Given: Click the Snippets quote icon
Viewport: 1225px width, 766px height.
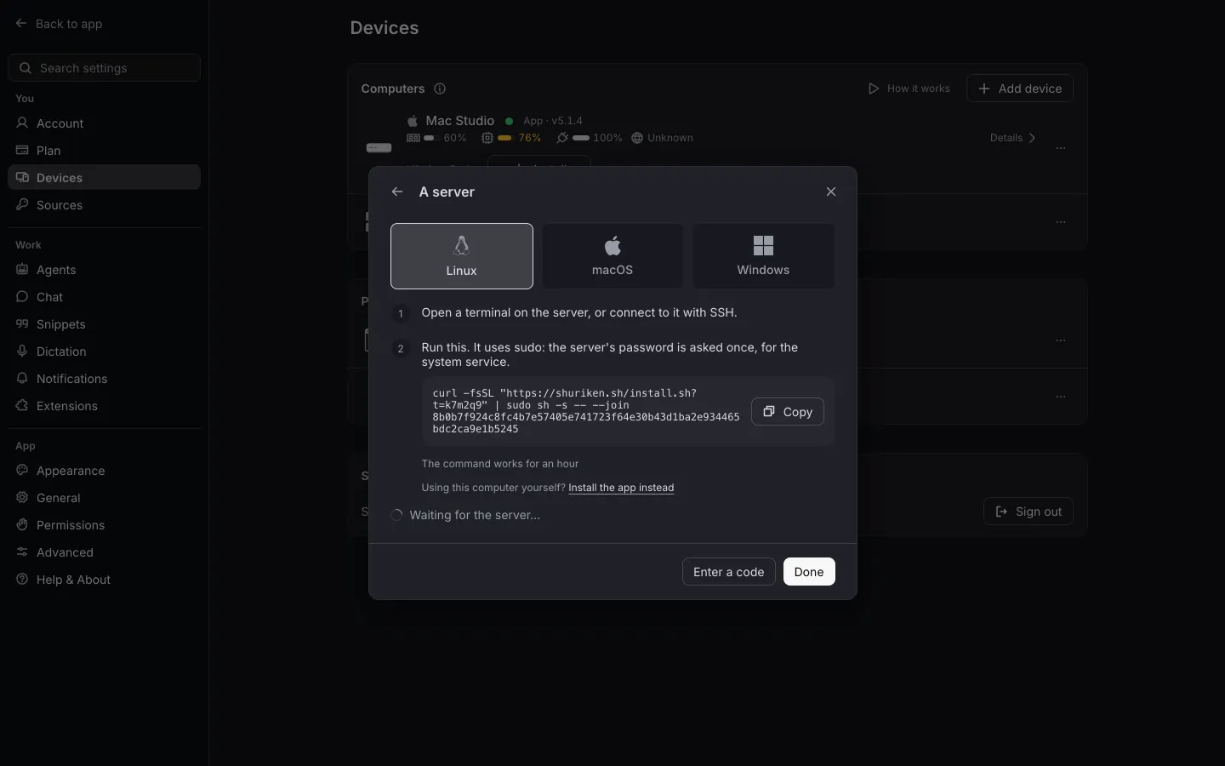Looking at the screenshot, I should (22, 324).
